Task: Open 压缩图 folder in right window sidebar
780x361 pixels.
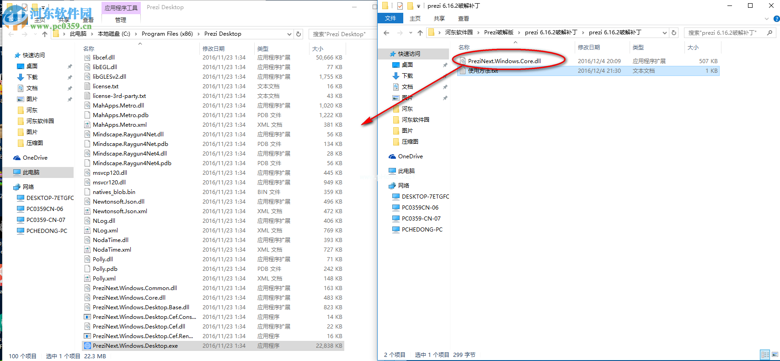Action: [410, 141]
